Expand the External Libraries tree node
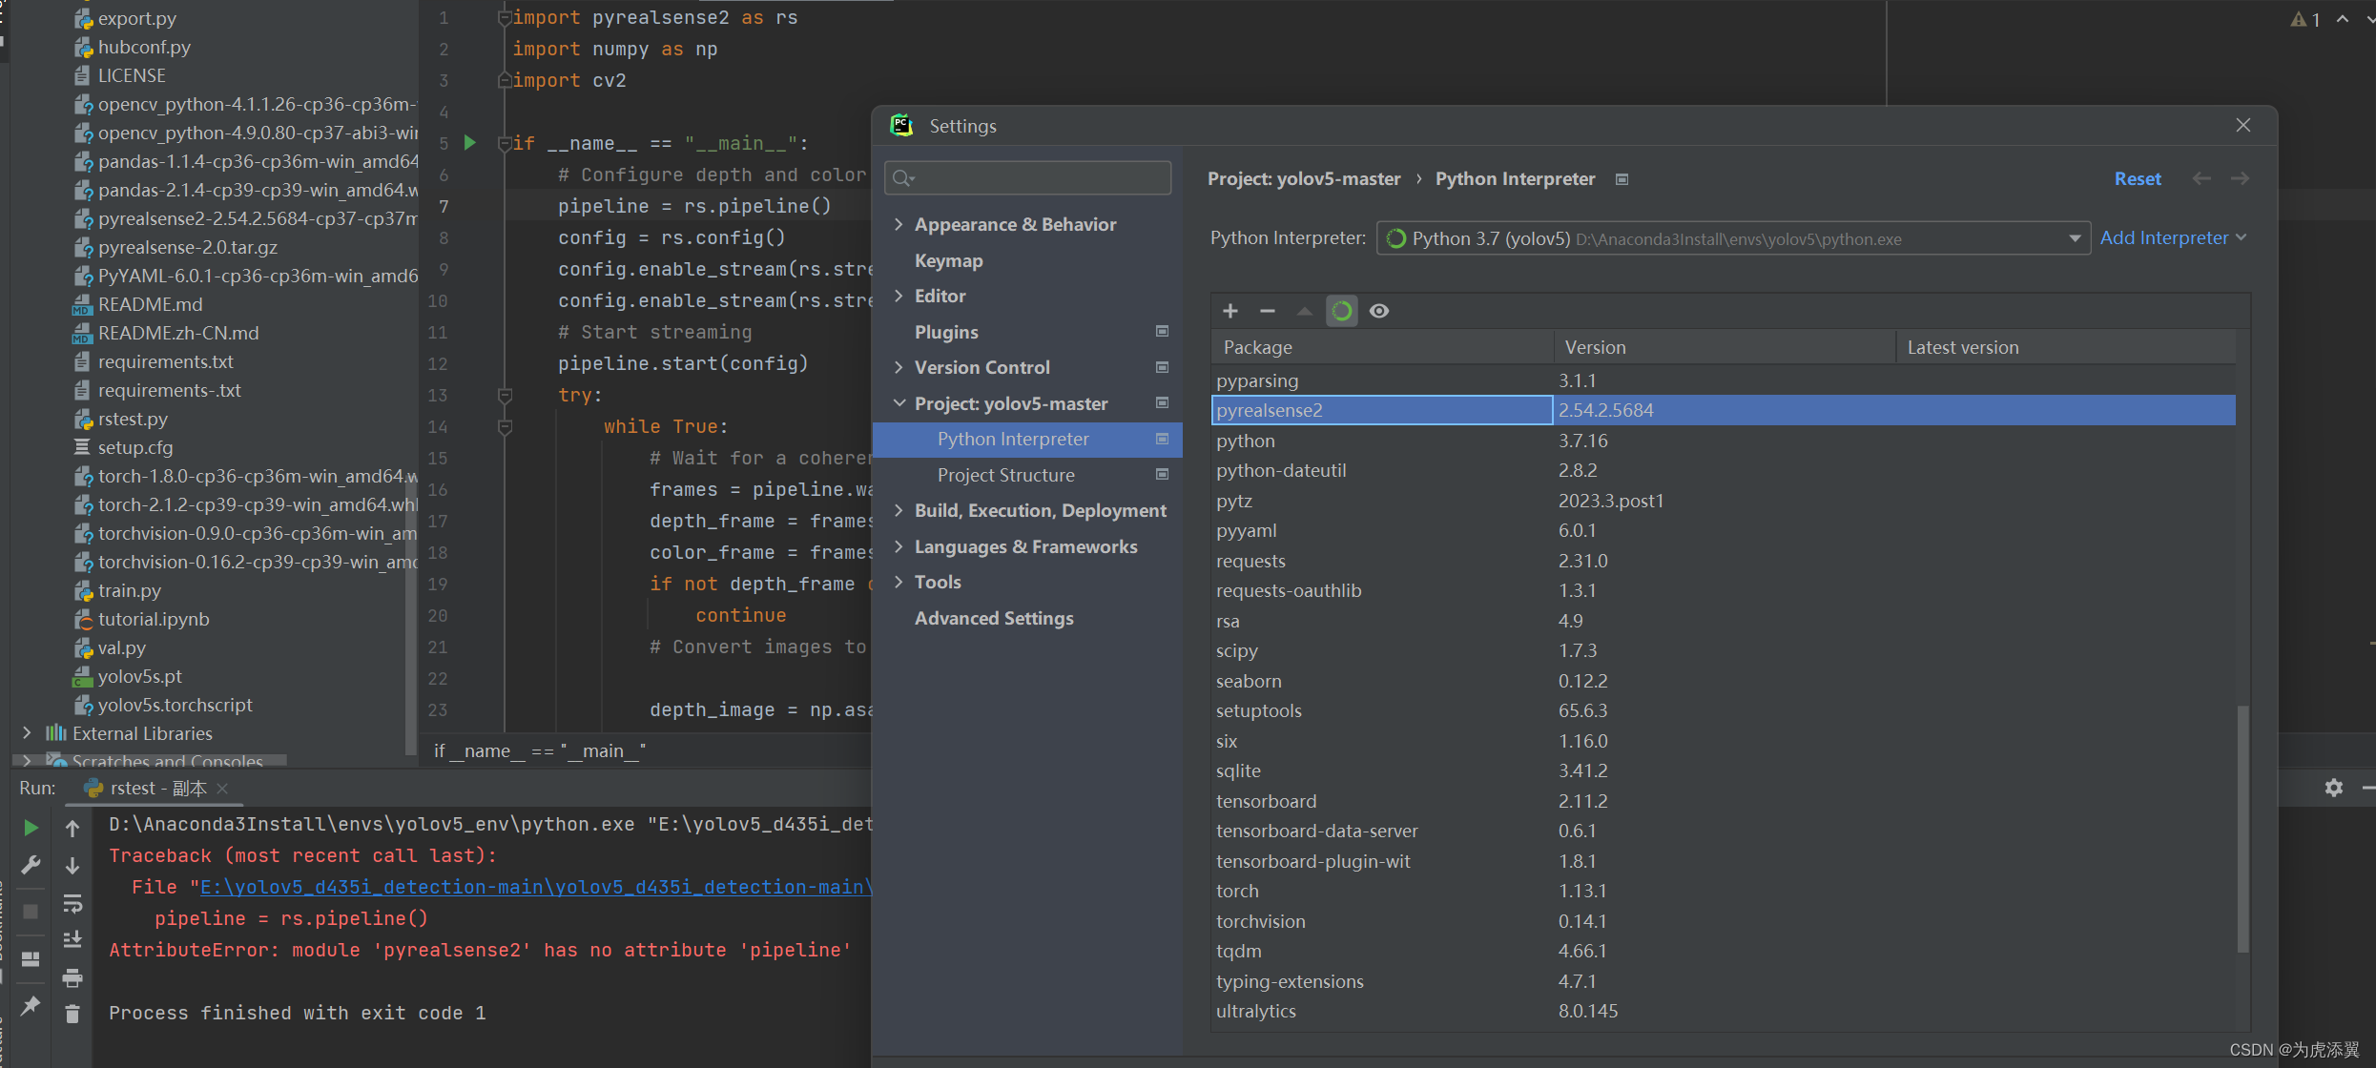 27,732
